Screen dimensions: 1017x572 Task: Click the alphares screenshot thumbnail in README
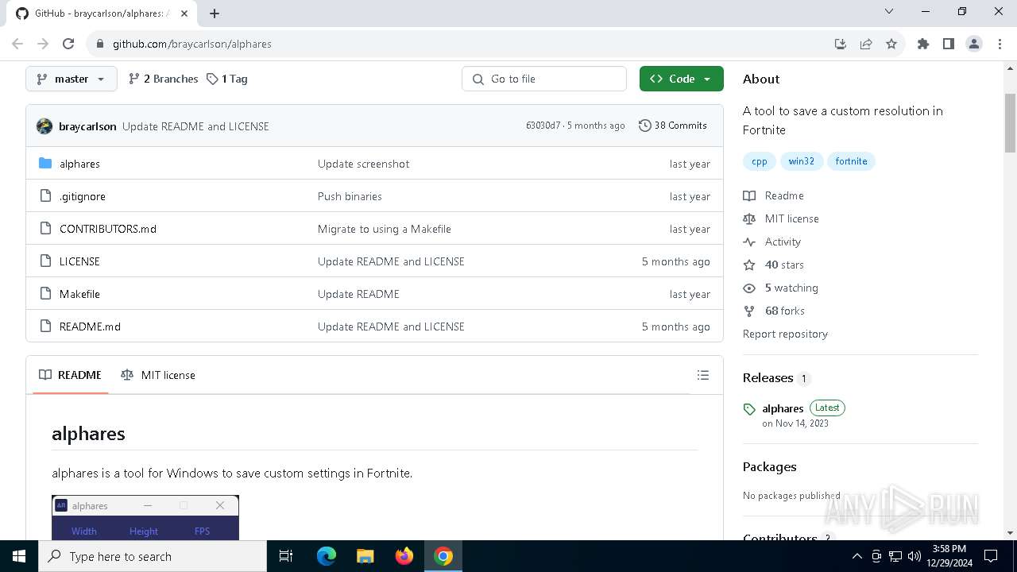[145, 517]
